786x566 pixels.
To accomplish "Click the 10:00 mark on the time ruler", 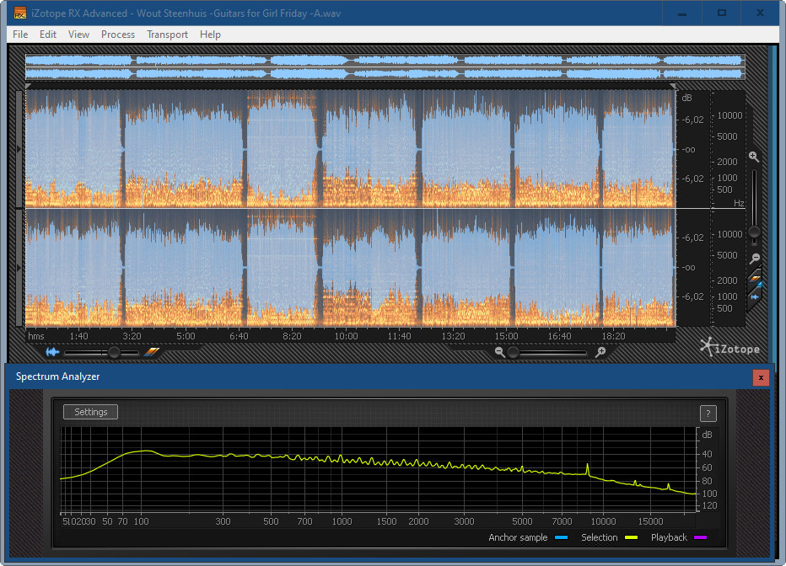I will pos(346,336).
